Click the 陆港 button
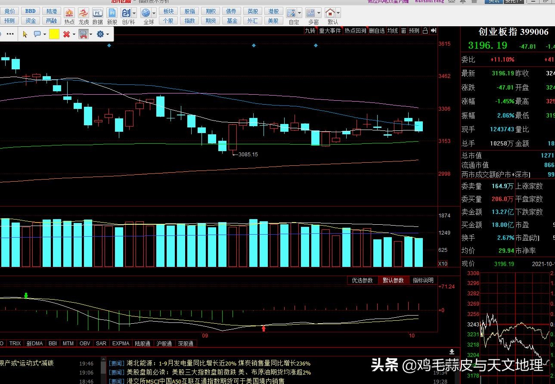 coord(52,11)
